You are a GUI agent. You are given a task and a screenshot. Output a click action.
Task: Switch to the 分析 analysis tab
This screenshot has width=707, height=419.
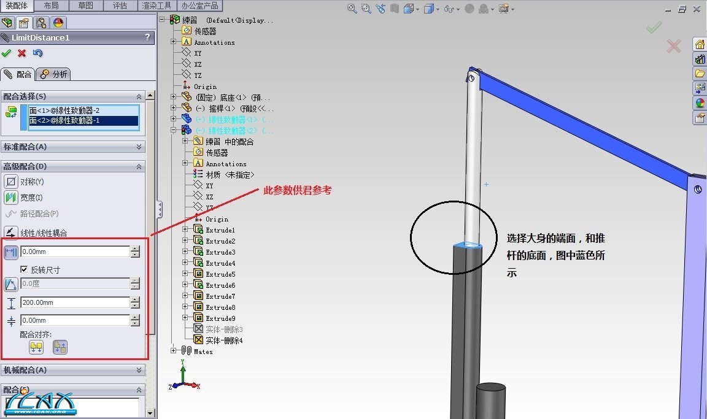[x=54, y=74]
